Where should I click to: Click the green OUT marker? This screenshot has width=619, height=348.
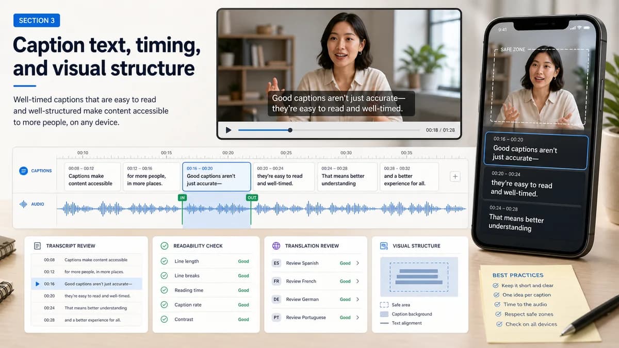(x=252, y=197)
